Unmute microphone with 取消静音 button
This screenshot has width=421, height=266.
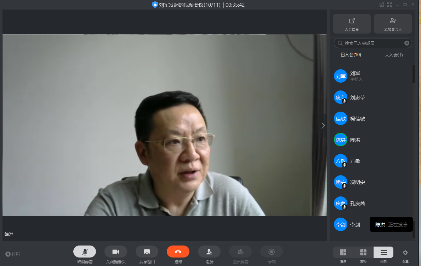point(85,252)
